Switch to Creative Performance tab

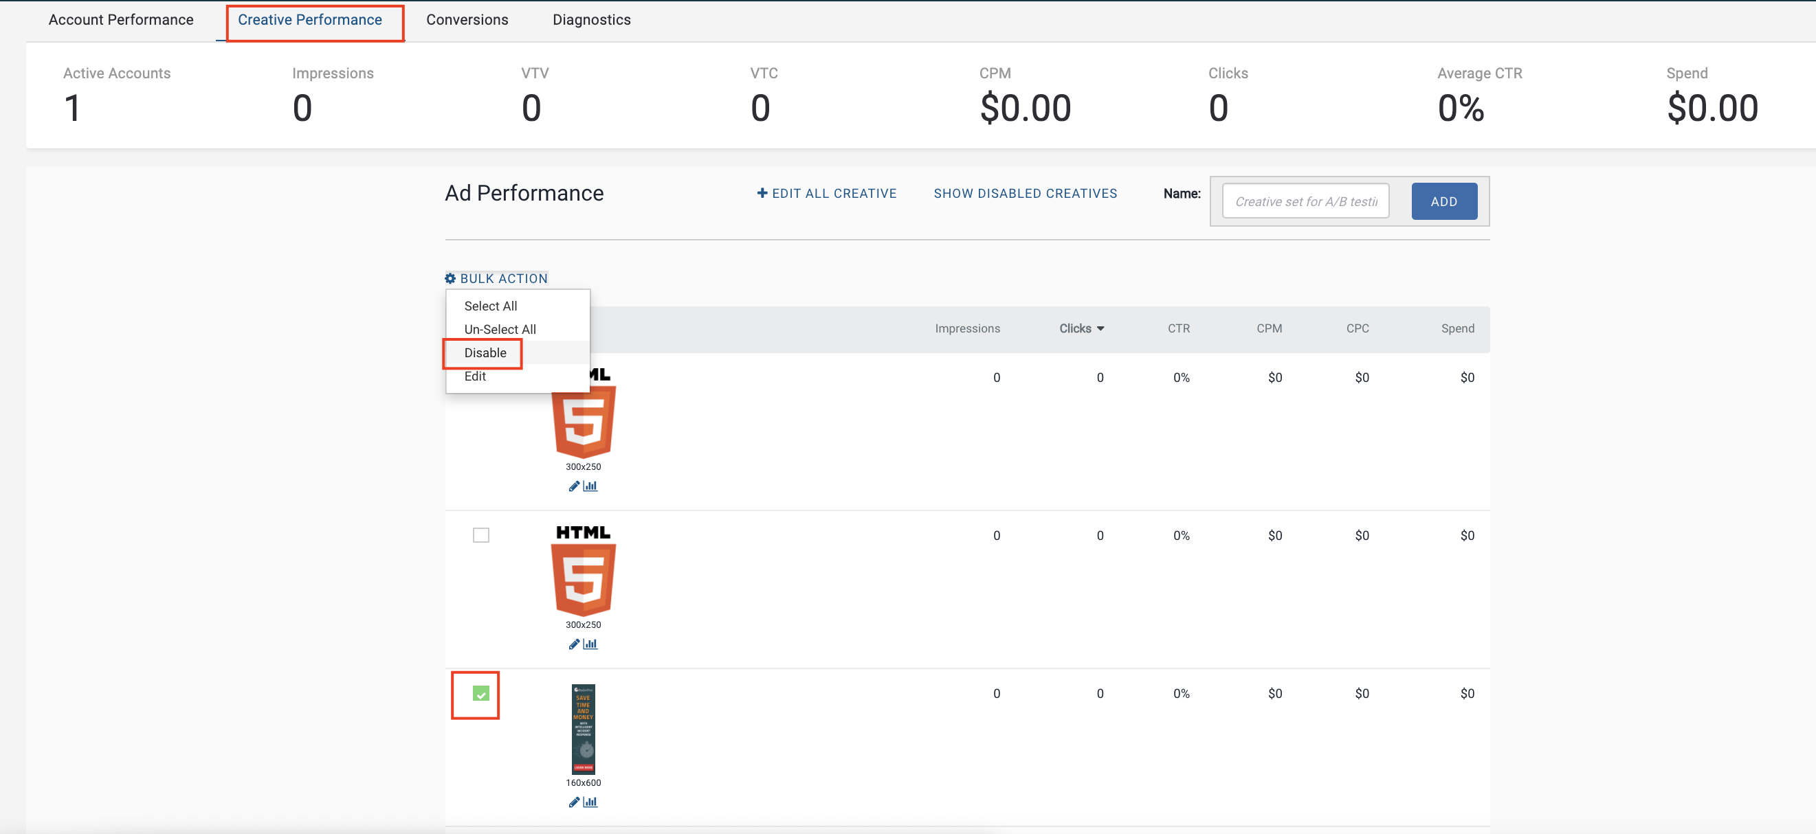point(310,20)
